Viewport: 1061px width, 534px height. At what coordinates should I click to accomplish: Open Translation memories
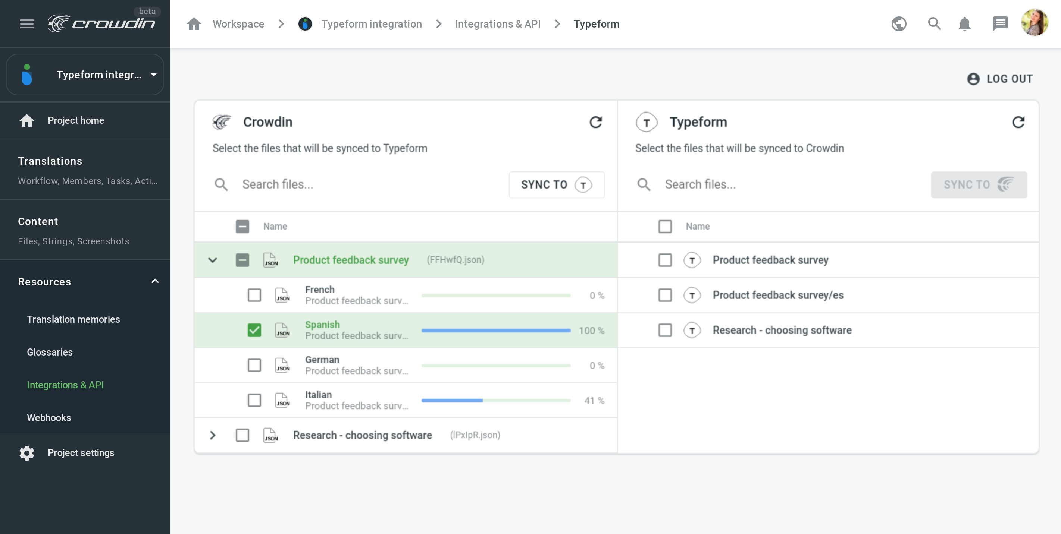click(73, 319)
